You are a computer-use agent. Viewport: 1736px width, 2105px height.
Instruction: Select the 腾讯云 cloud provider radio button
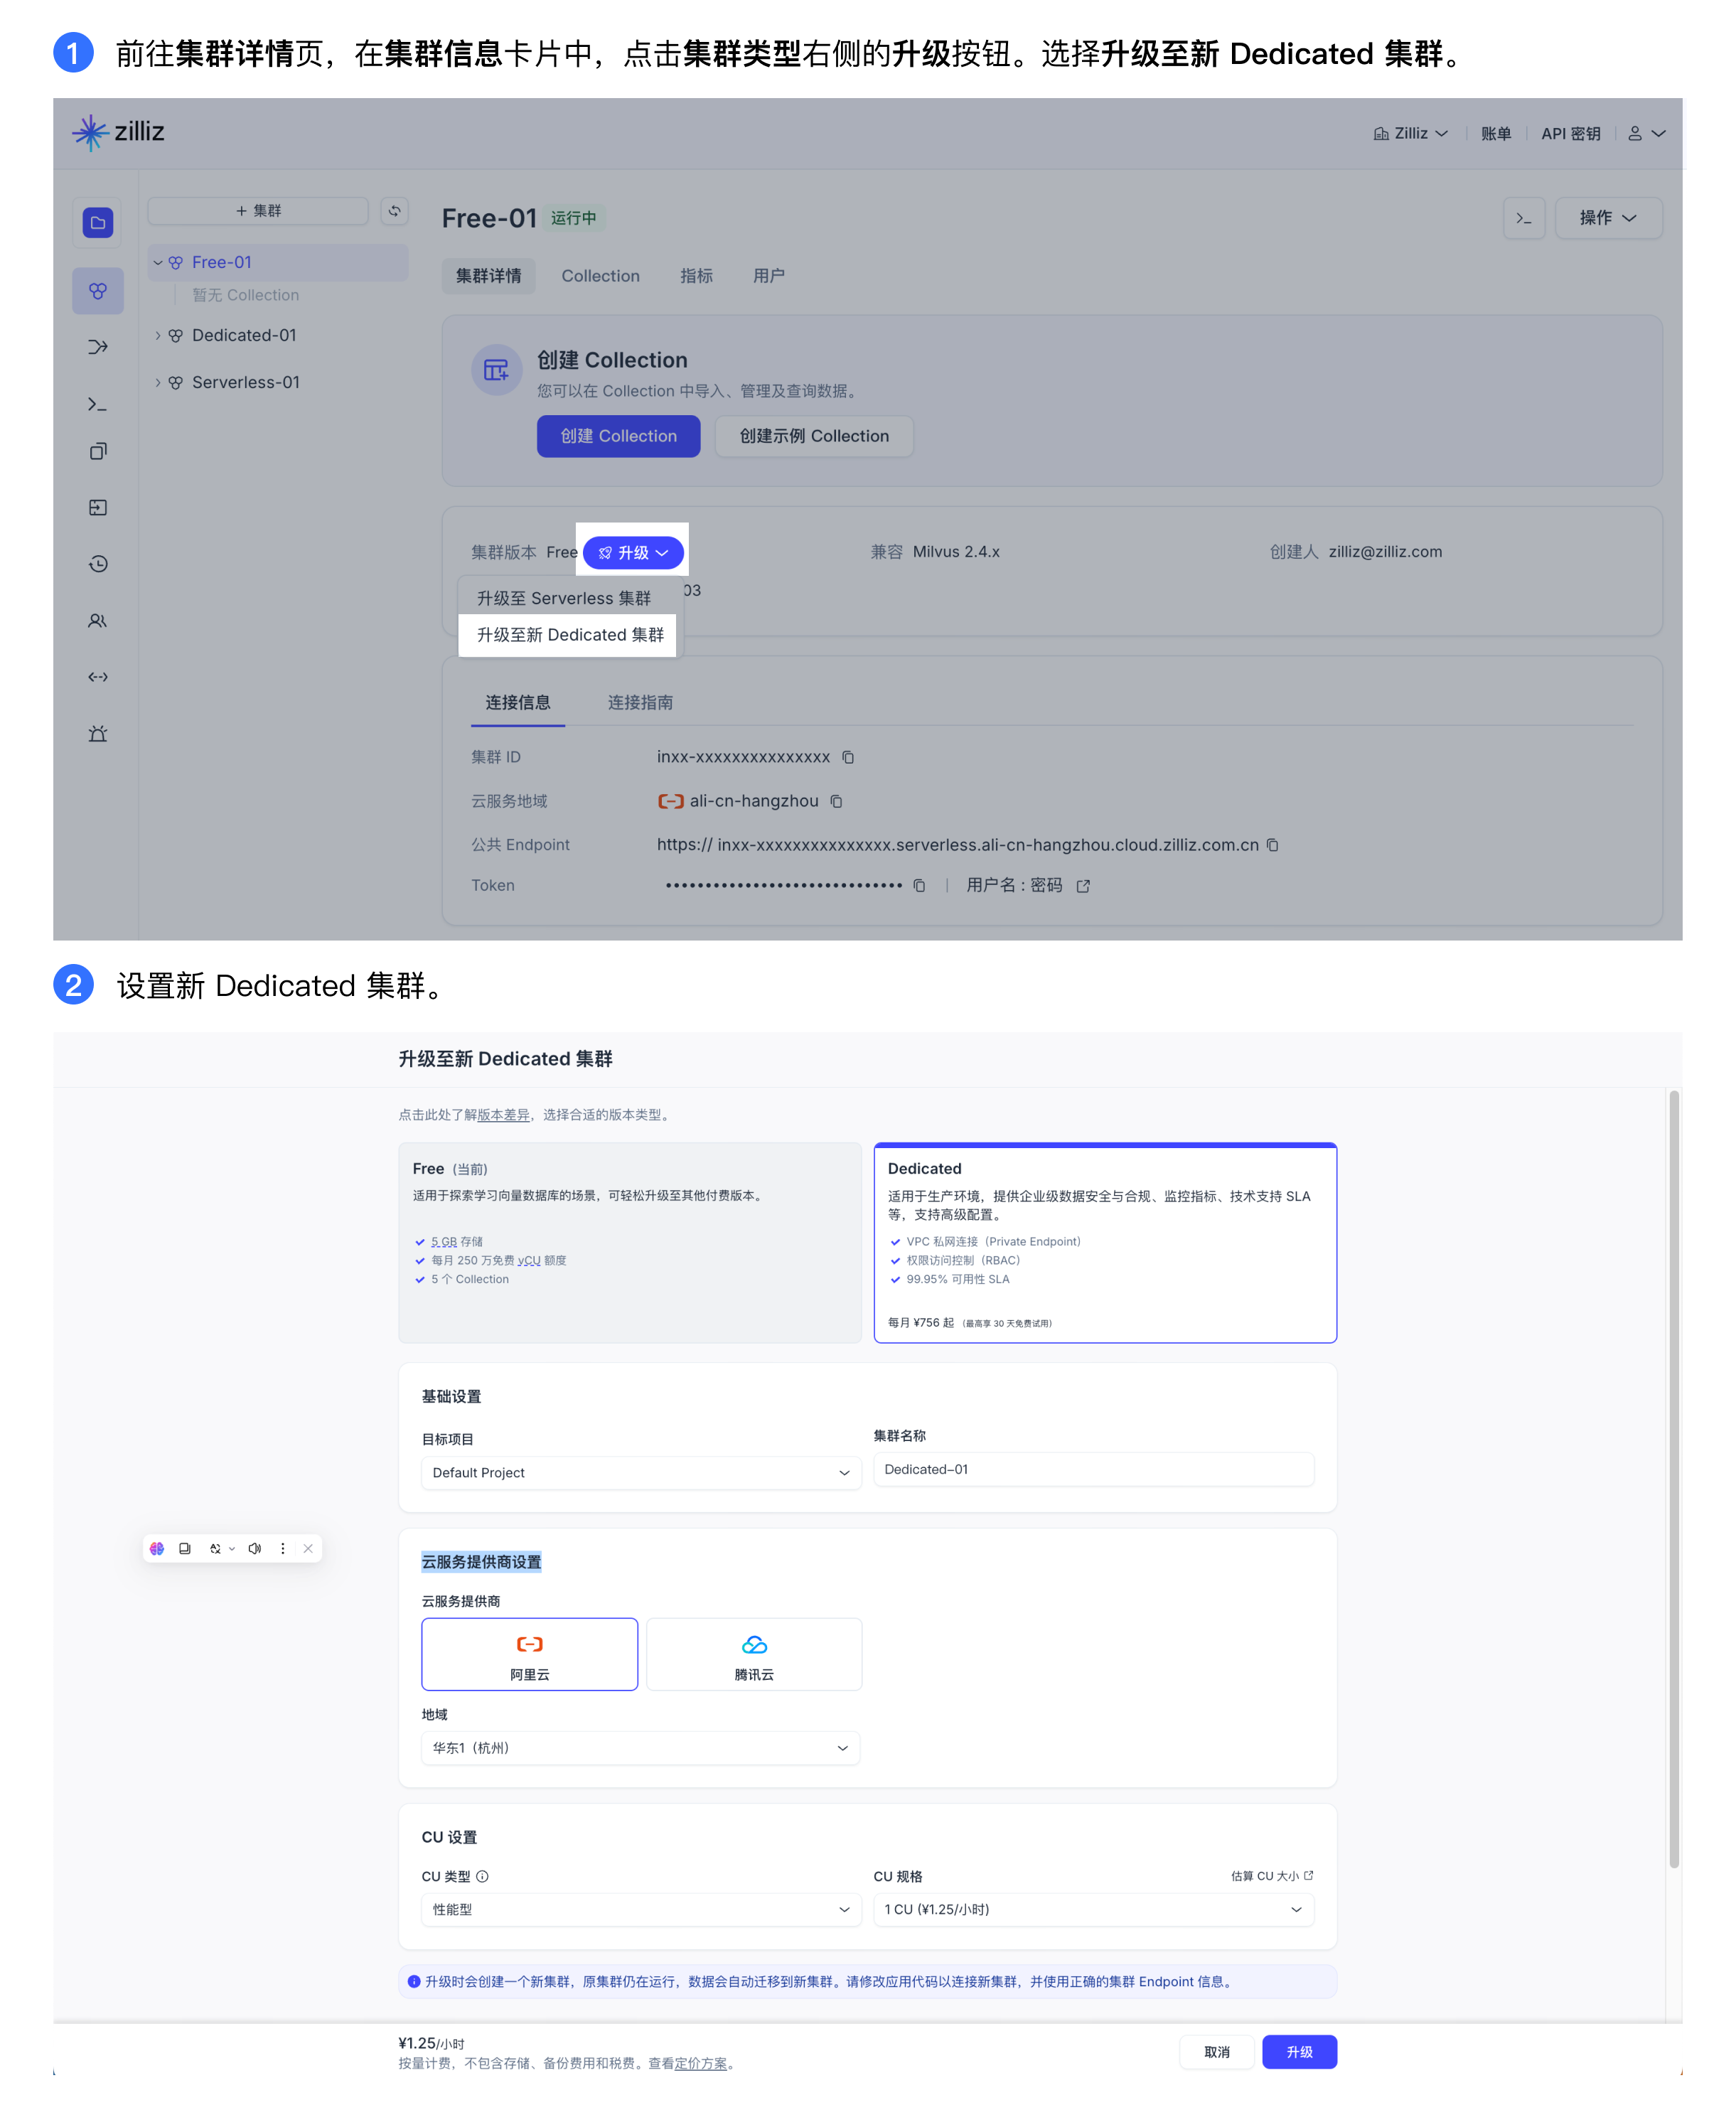[754, 1657]
